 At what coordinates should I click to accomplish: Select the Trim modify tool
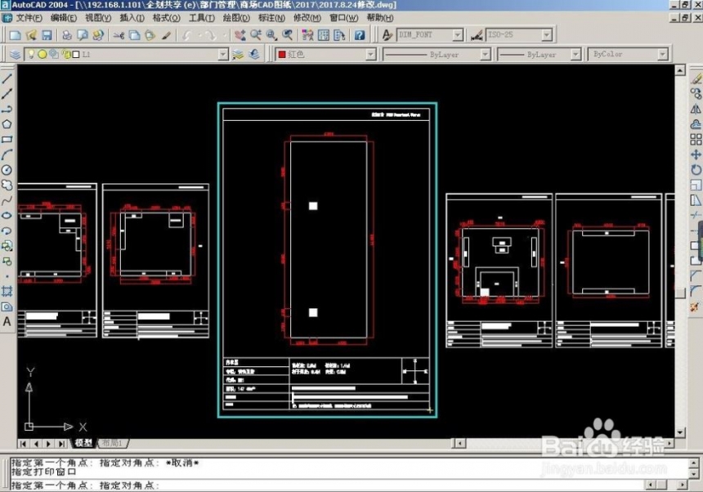pyautogui.click(x=696, y=216)
